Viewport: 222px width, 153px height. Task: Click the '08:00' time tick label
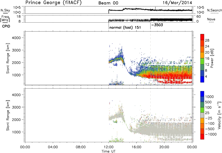click(81, 147)
